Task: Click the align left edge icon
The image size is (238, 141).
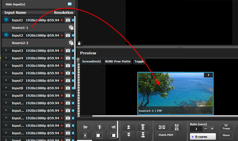Action: tap(85, 127)
